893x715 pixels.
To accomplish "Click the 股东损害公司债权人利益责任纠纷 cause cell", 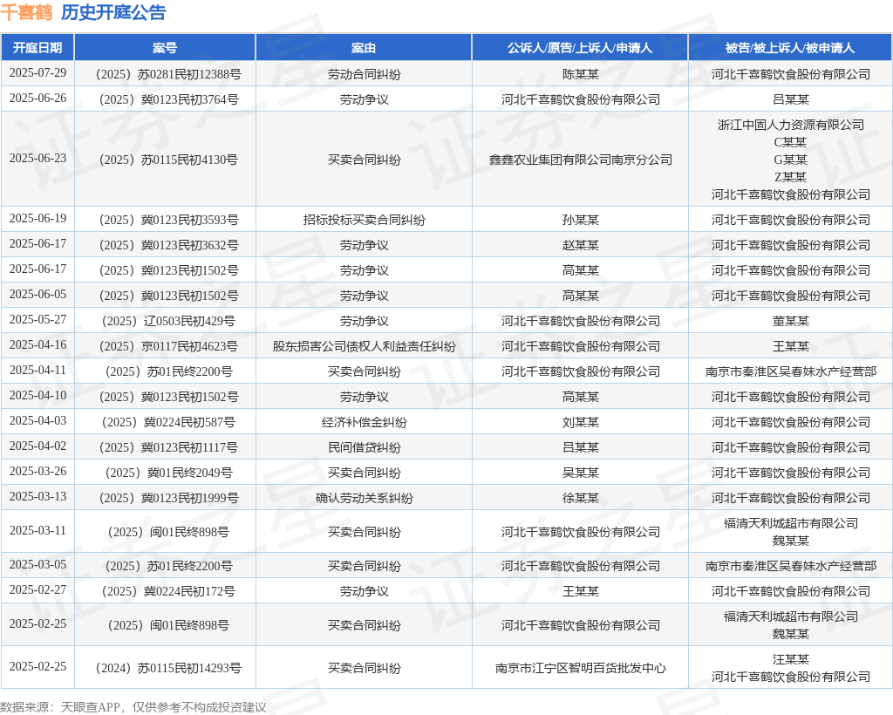I will [364, 346].
